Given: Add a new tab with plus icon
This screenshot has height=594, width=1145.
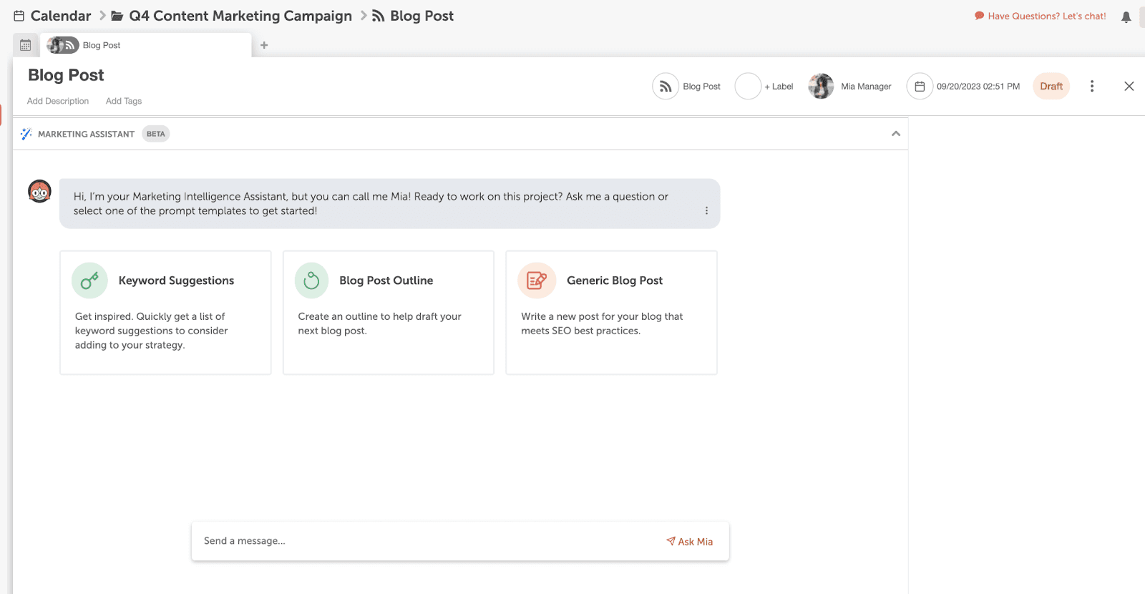Looking at the screenshot, I should 264,45.
